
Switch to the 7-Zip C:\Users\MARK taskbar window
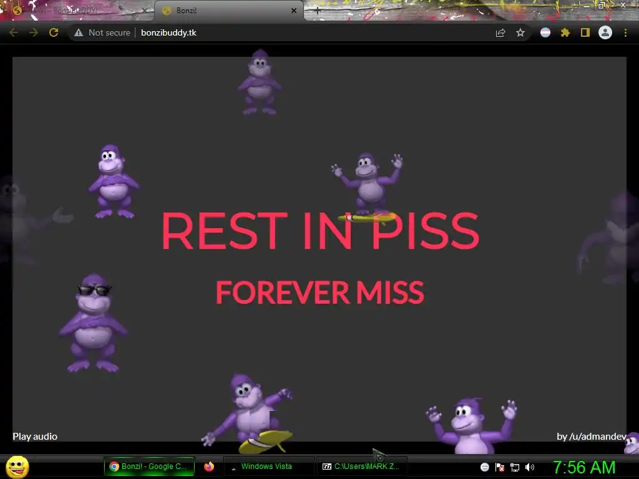click(x=362, y=467)
